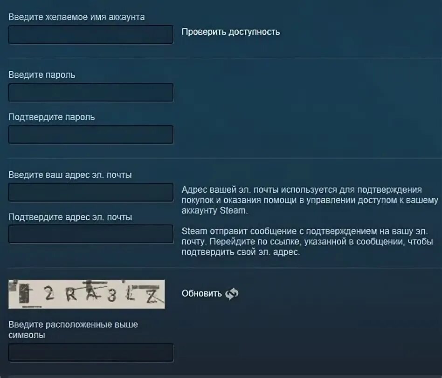442x378 pixels.
Task: Click the email address input field
Action: [91, 193]
